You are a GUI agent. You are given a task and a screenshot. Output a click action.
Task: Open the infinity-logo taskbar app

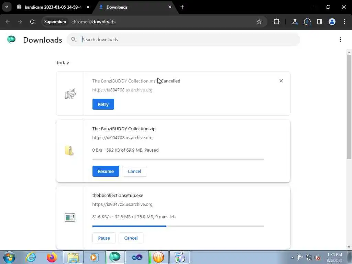[137, 257]
